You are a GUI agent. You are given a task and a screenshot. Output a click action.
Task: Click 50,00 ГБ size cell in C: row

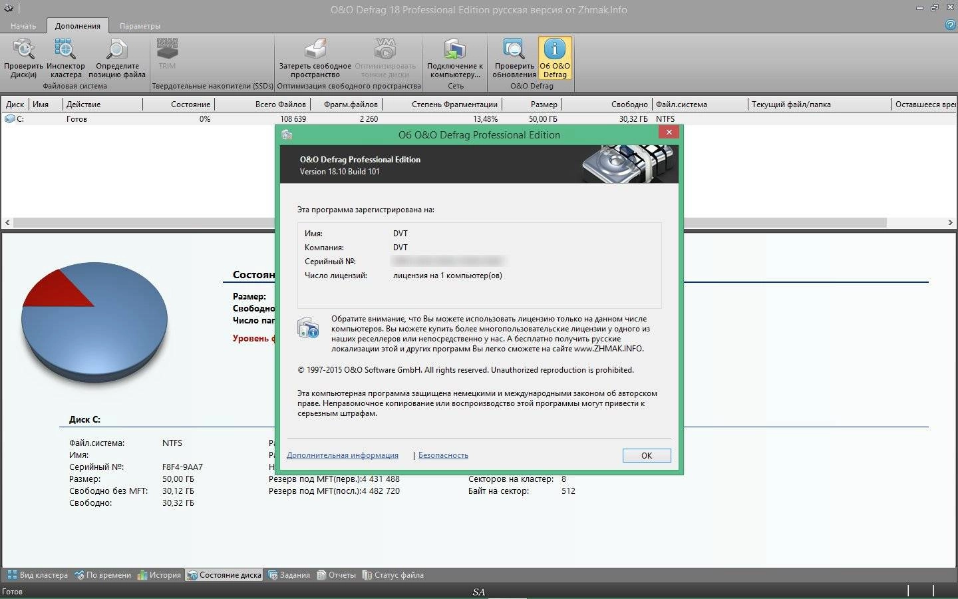pyautogui.click(x=543, y=119)
